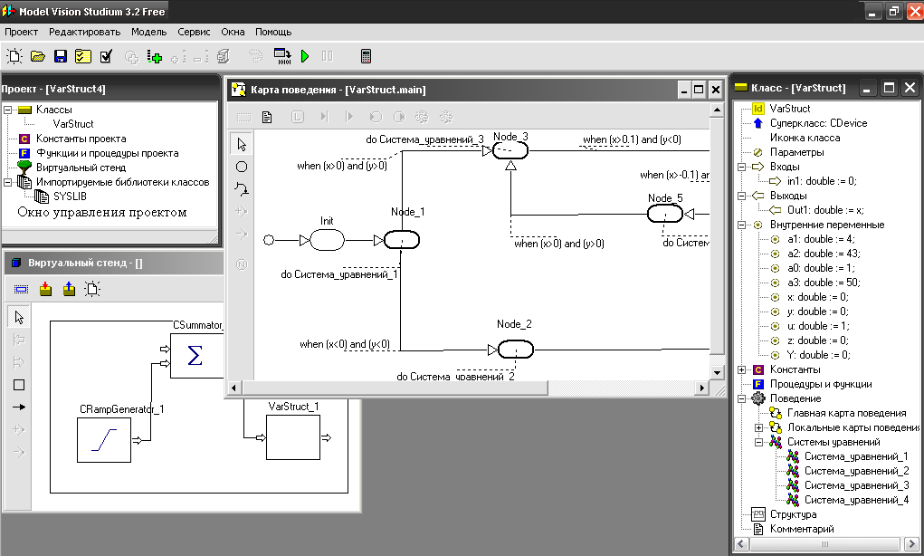Viewport: 924px width, 556px height.
Task: Select Главная карта поведения item
Action: (x=846, y=413)
